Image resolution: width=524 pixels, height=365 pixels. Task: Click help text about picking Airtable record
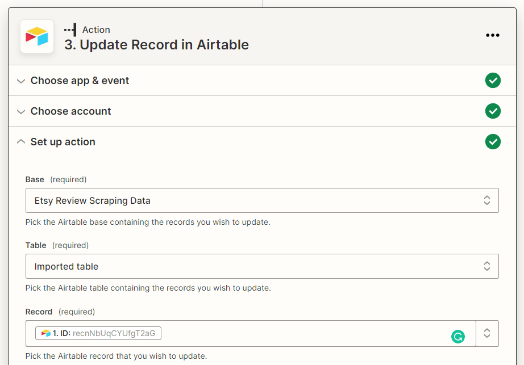click(117, 356)
